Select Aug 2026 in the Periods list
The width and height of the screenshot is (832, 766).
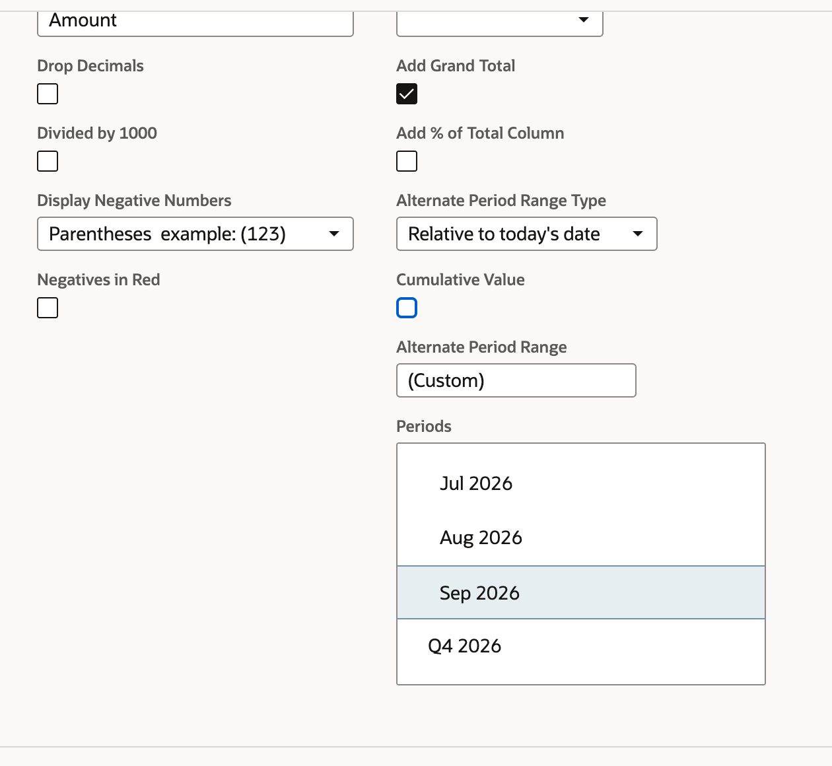pyautogui.click(x=581, y=538)
